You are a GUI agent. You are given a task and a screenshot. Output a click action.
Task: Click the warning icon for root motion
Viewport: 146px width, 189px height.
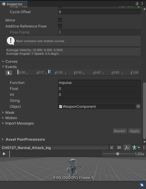(x=11, y=41)
